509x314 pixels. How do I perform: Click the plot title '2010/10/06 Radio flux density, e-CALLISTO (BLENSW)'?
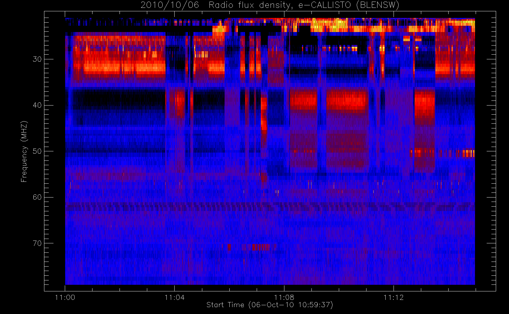(270, 5)
